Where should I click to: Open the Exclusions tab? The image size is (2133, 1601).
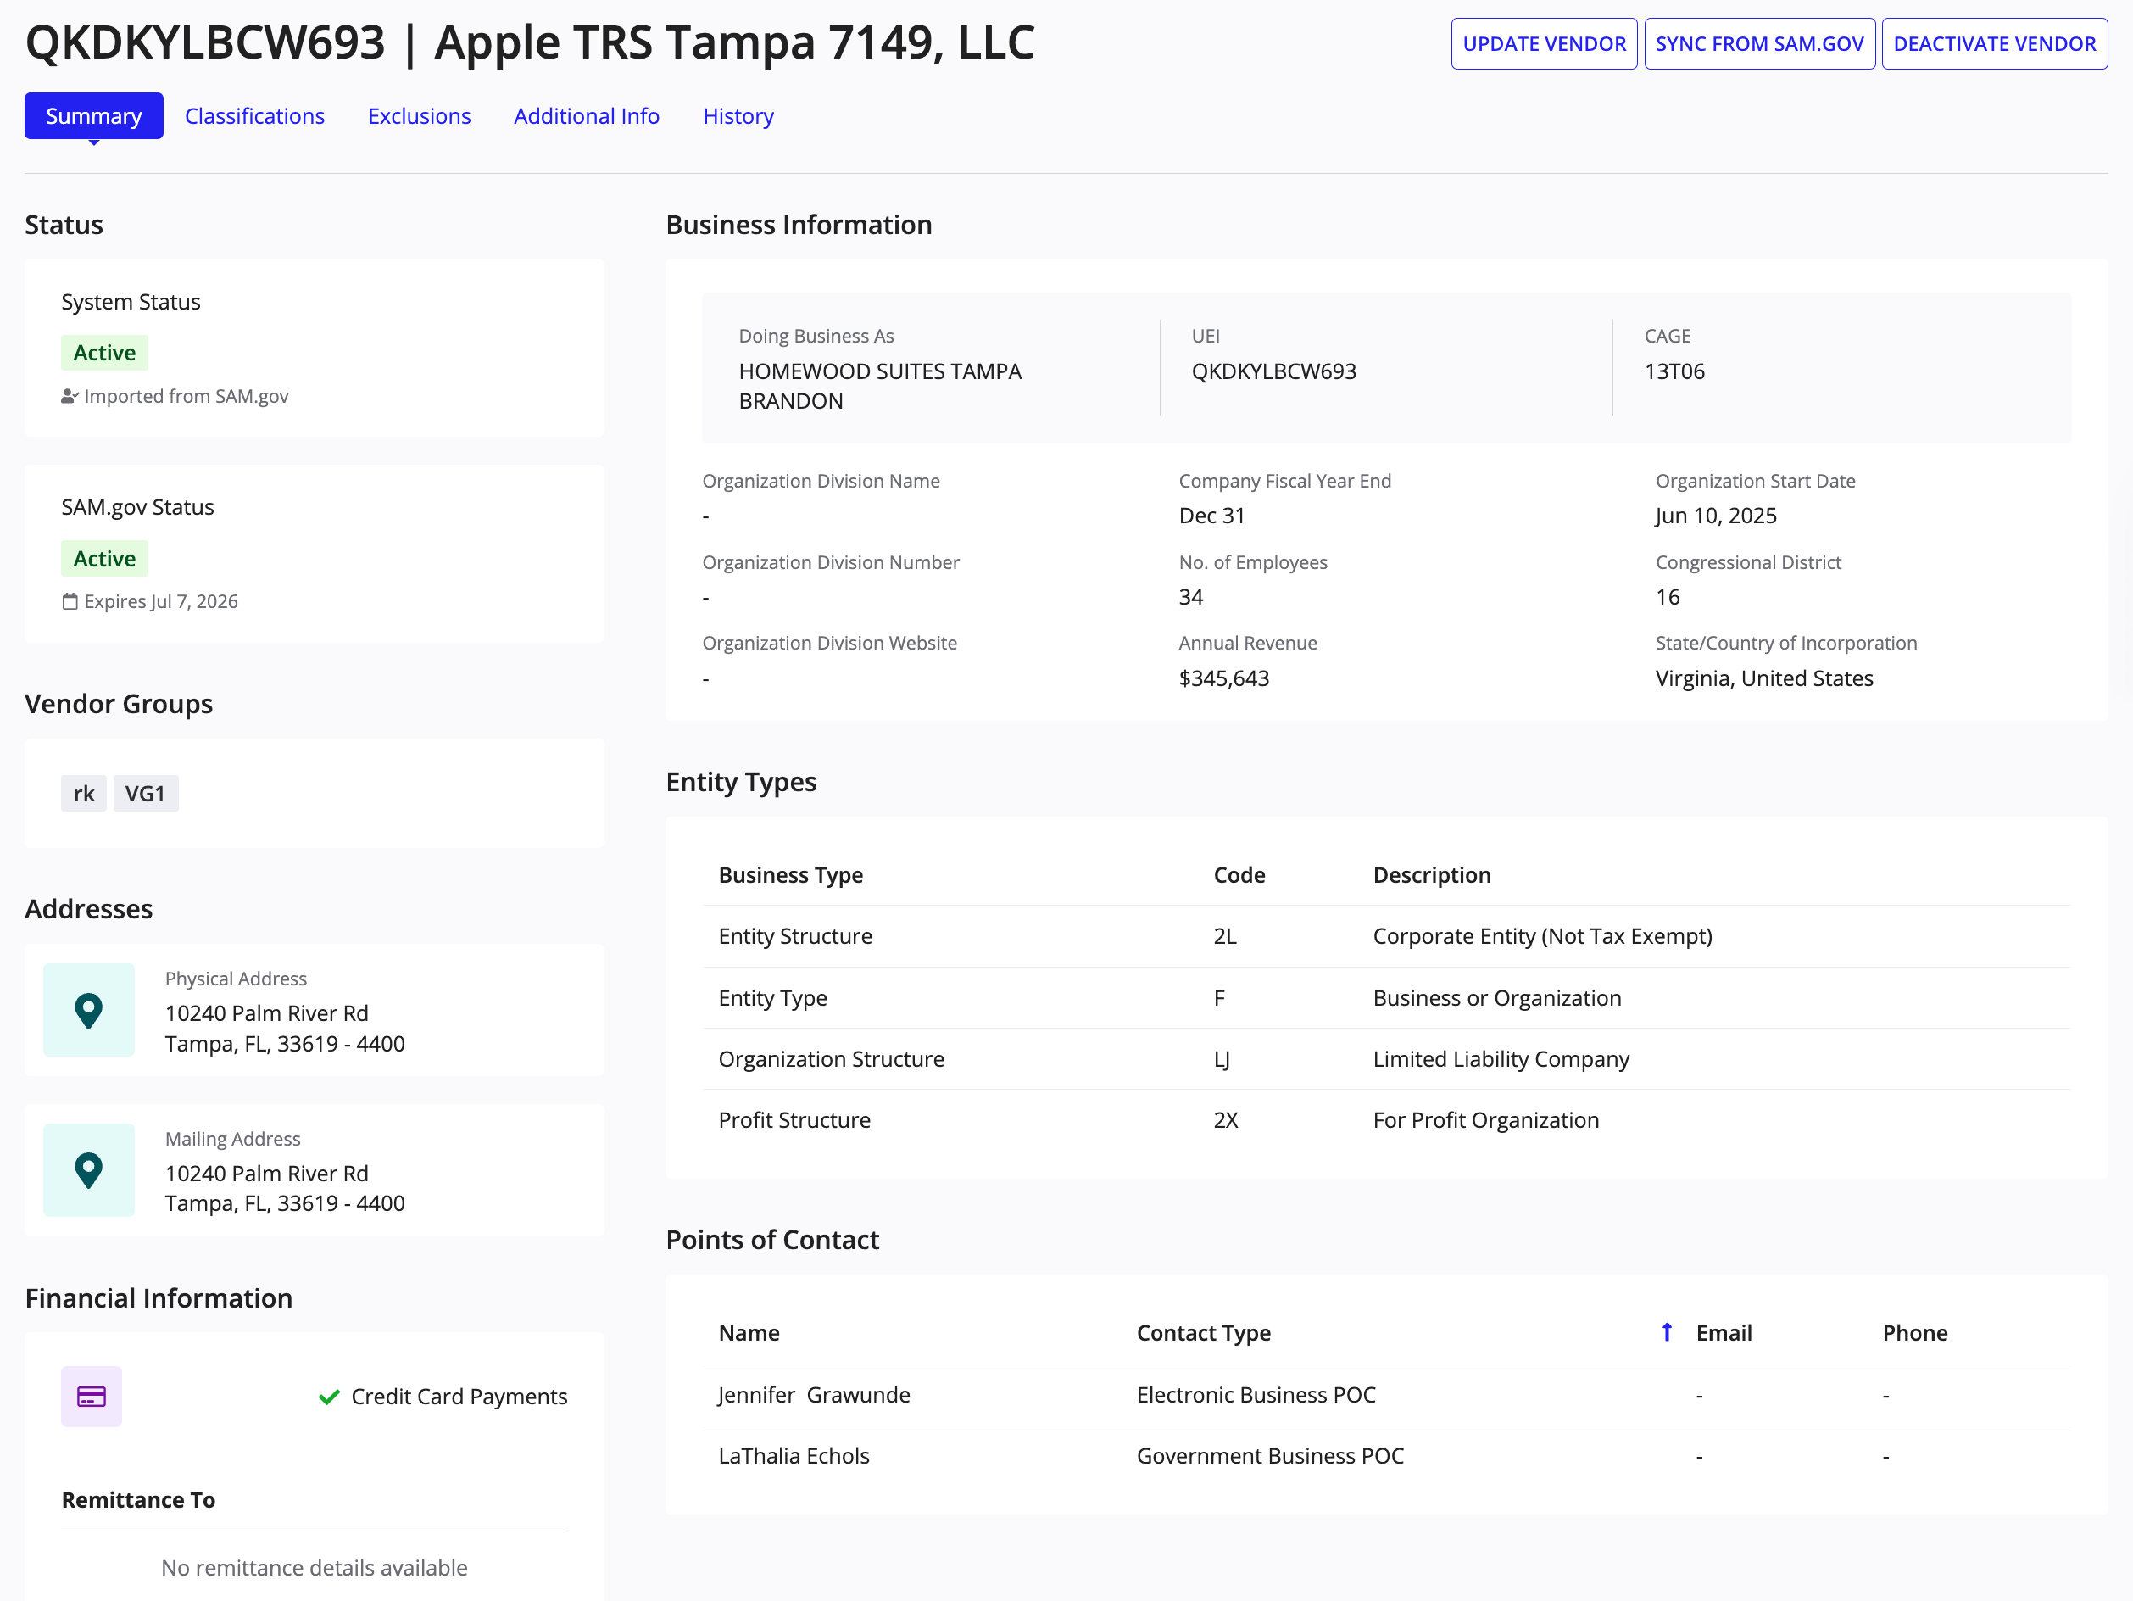(420, 115)
